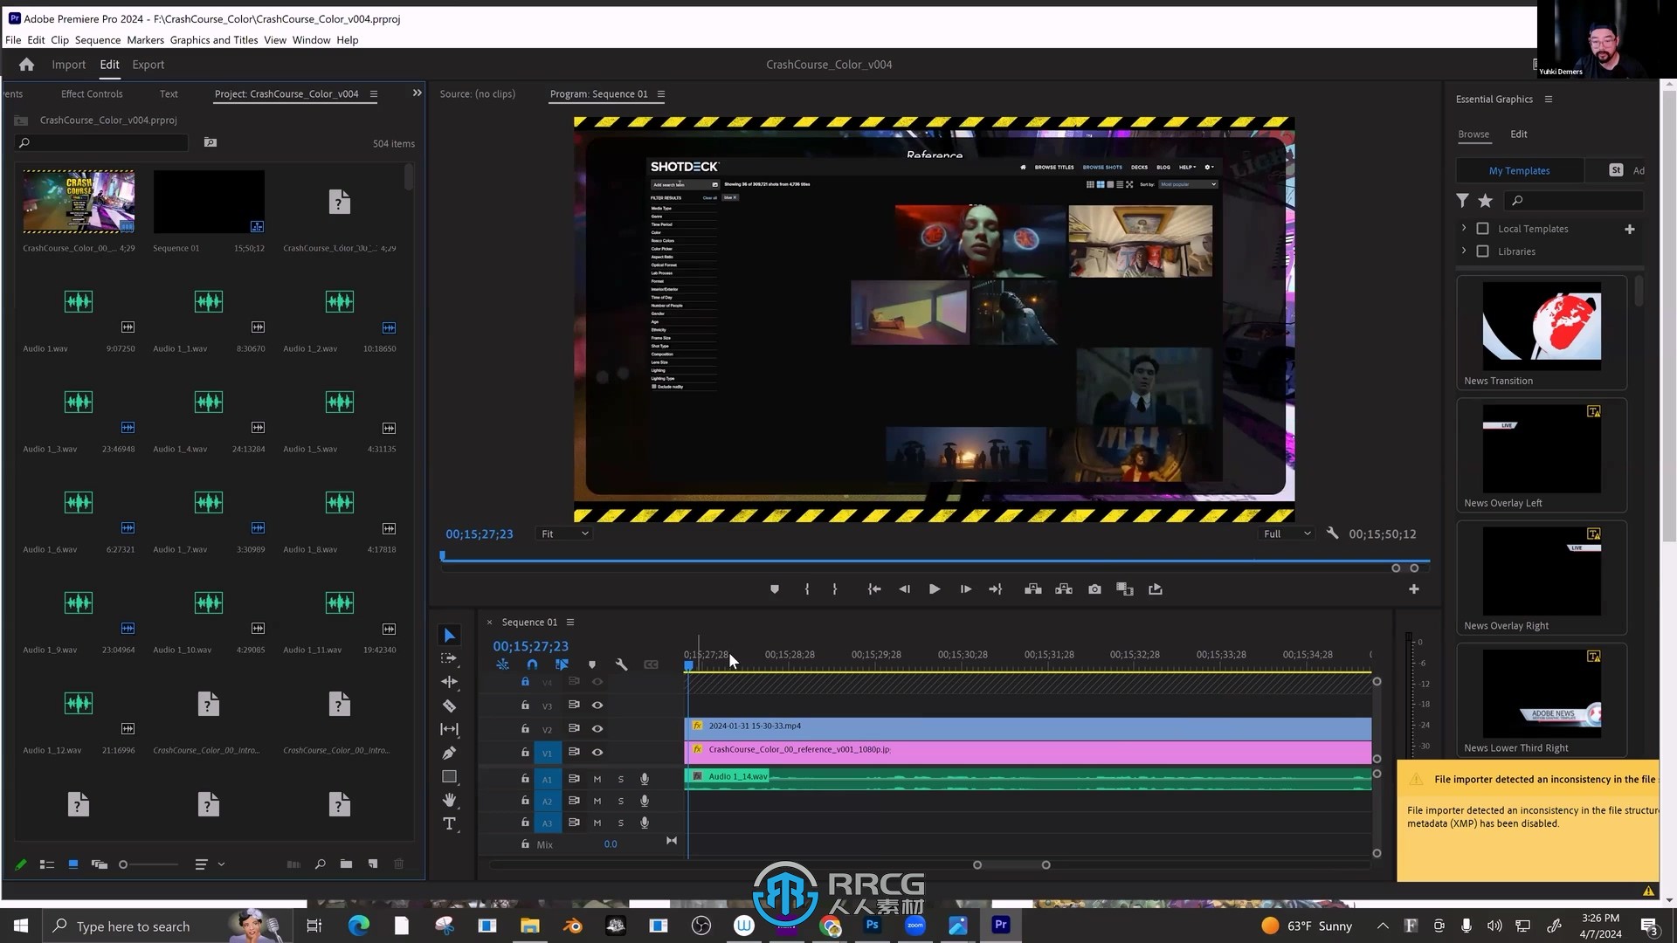1677x943 pixels.
Task: Solo audio track A2
Action: pyautogui.click(x=621, y=801)
